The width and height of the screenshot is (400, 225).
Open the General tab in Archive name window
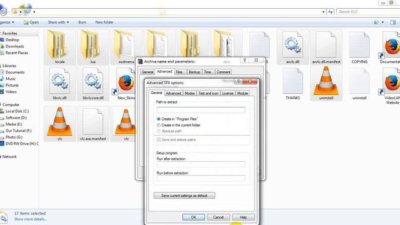point(147,72)
